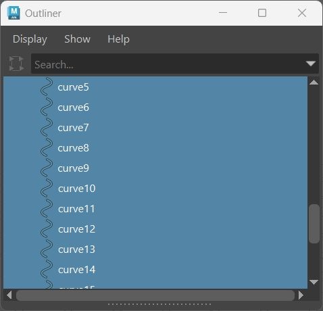Click the horizontal scrollbar left arrow

[x=9, y=295]
